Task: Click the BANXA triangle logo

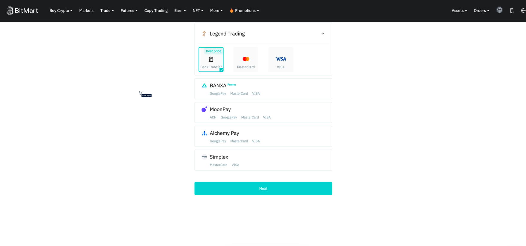Action: (204, 86)
